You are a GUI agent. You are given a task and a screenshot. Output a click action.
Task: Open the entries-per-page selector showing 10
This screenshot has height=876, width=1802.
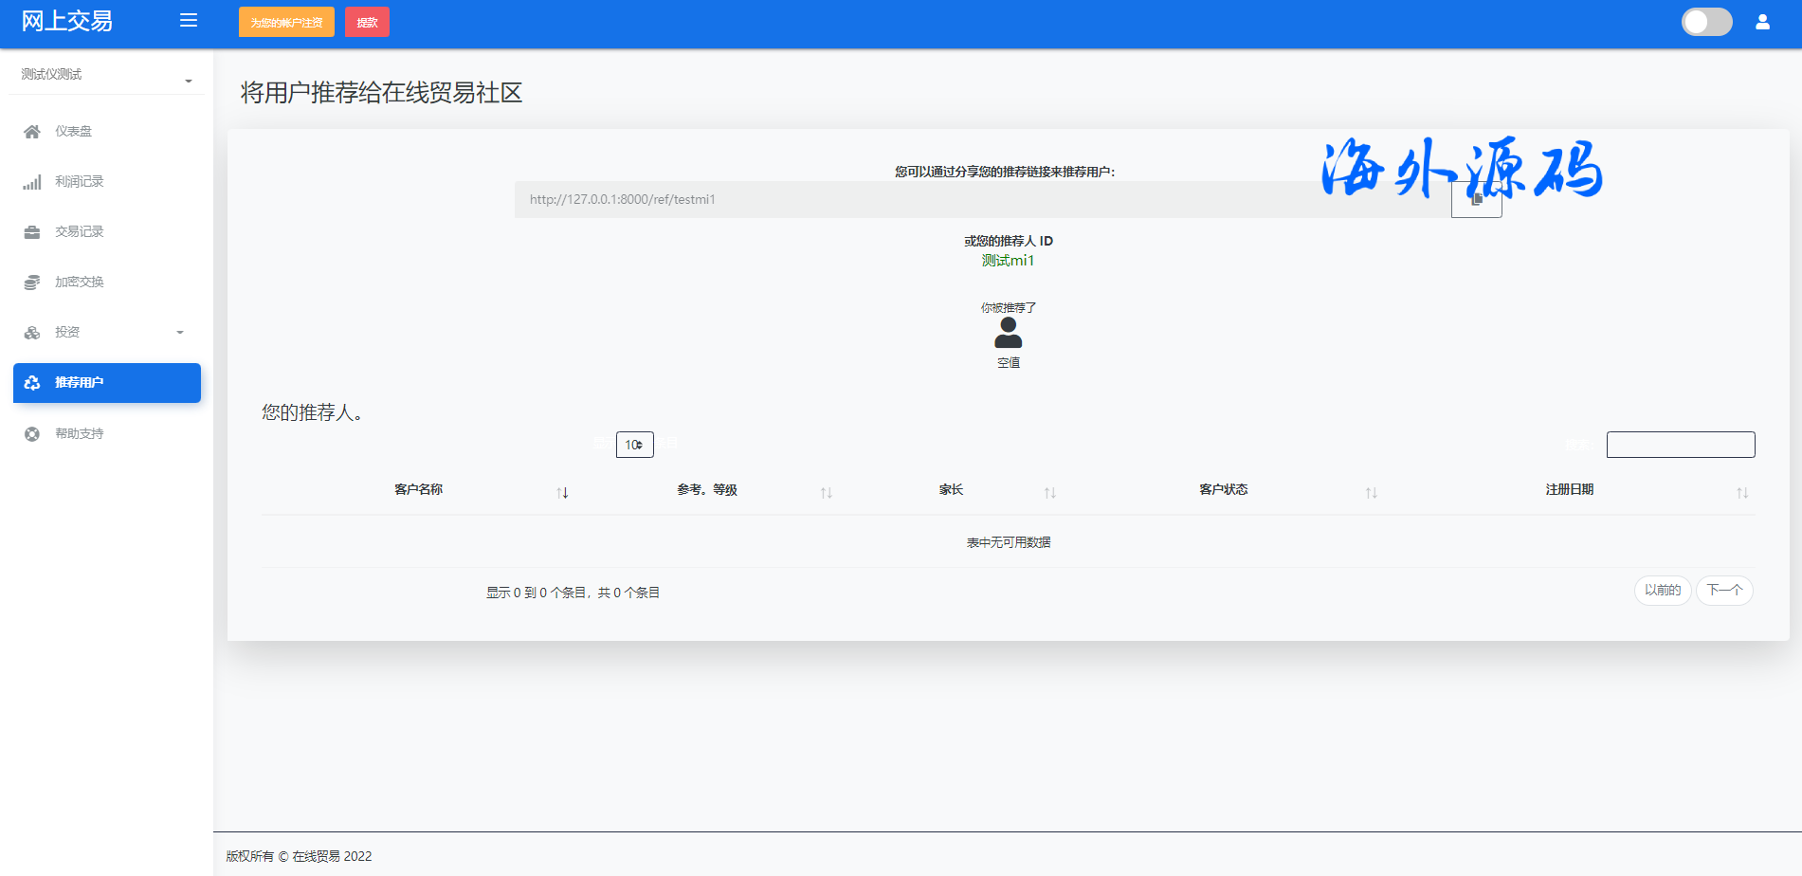click(x=634, y=445)
